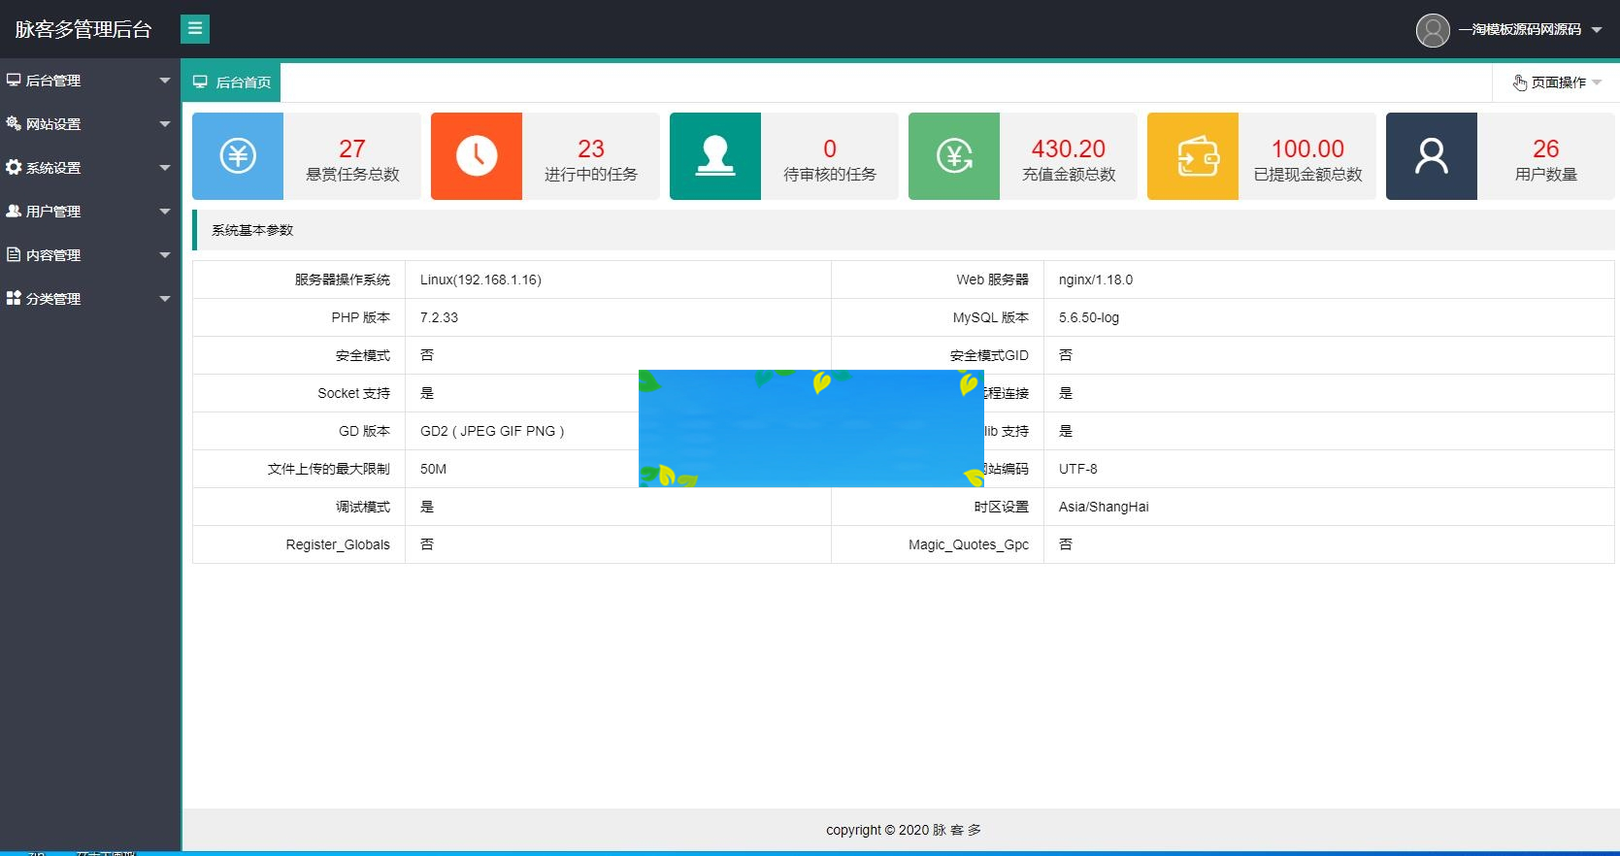Click the yen coin bounty tasks icon
Image resolution: width=1620 pixels, height=856 pixels.
click(238, 156)
